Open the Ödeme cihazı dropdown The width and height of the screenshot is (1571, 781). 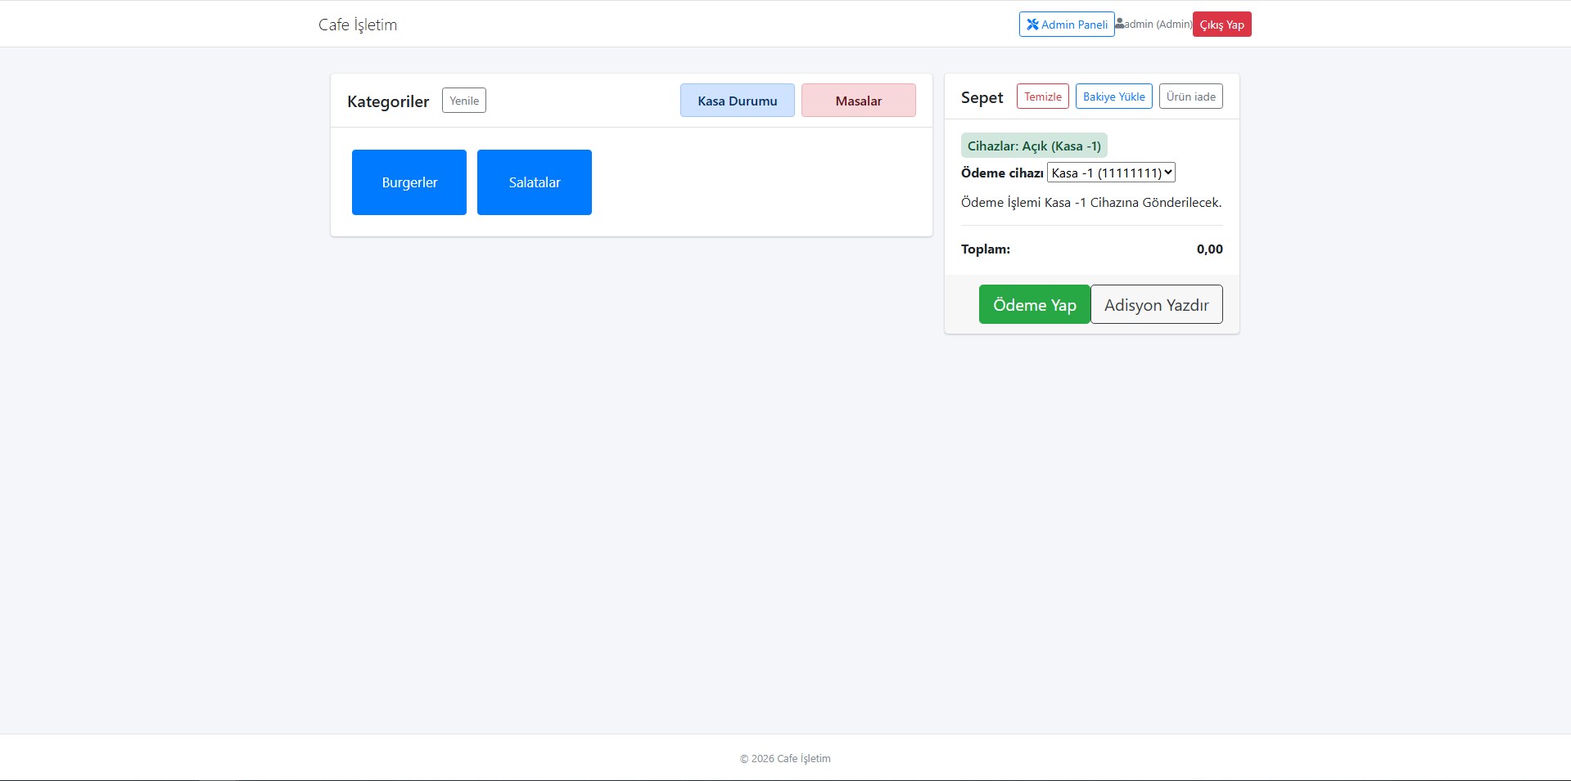[1111, 173]
